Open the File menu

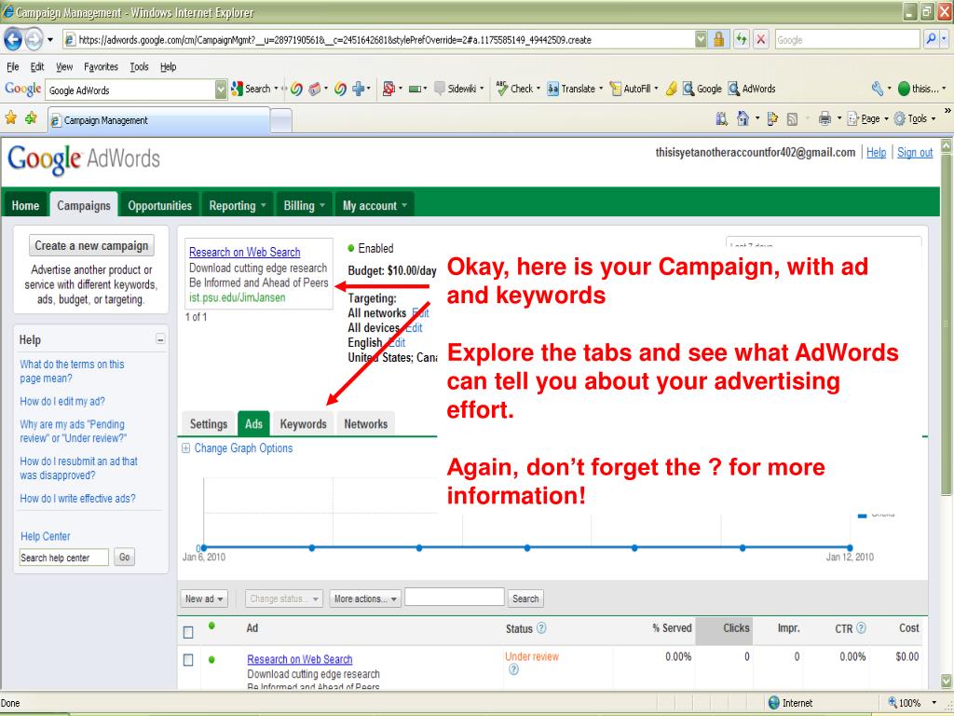pyautogui.click(x=13, y=67)
